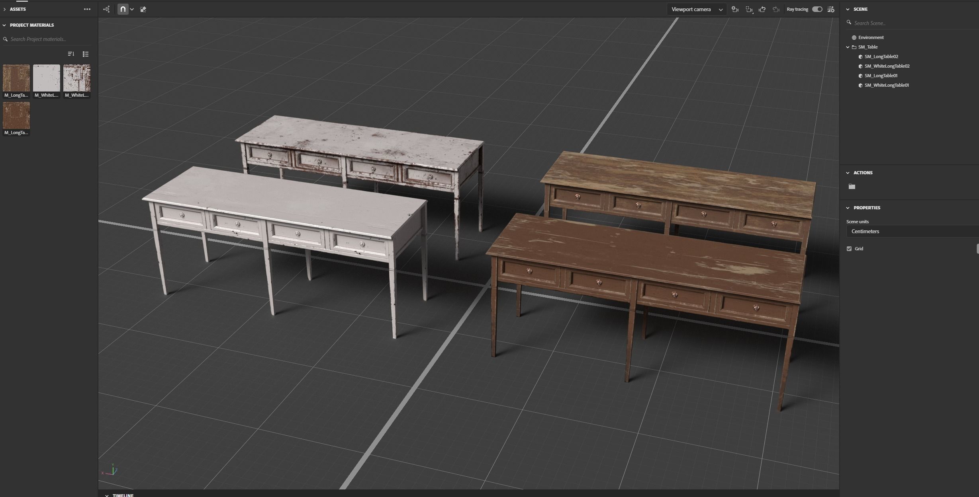
Task: Click the sort materials icon
Action: click(71, 54)
